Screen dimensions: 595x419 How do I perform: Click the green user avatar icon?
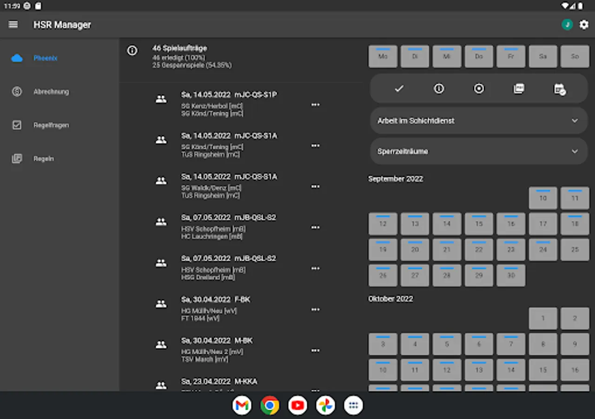click(567, 25)
